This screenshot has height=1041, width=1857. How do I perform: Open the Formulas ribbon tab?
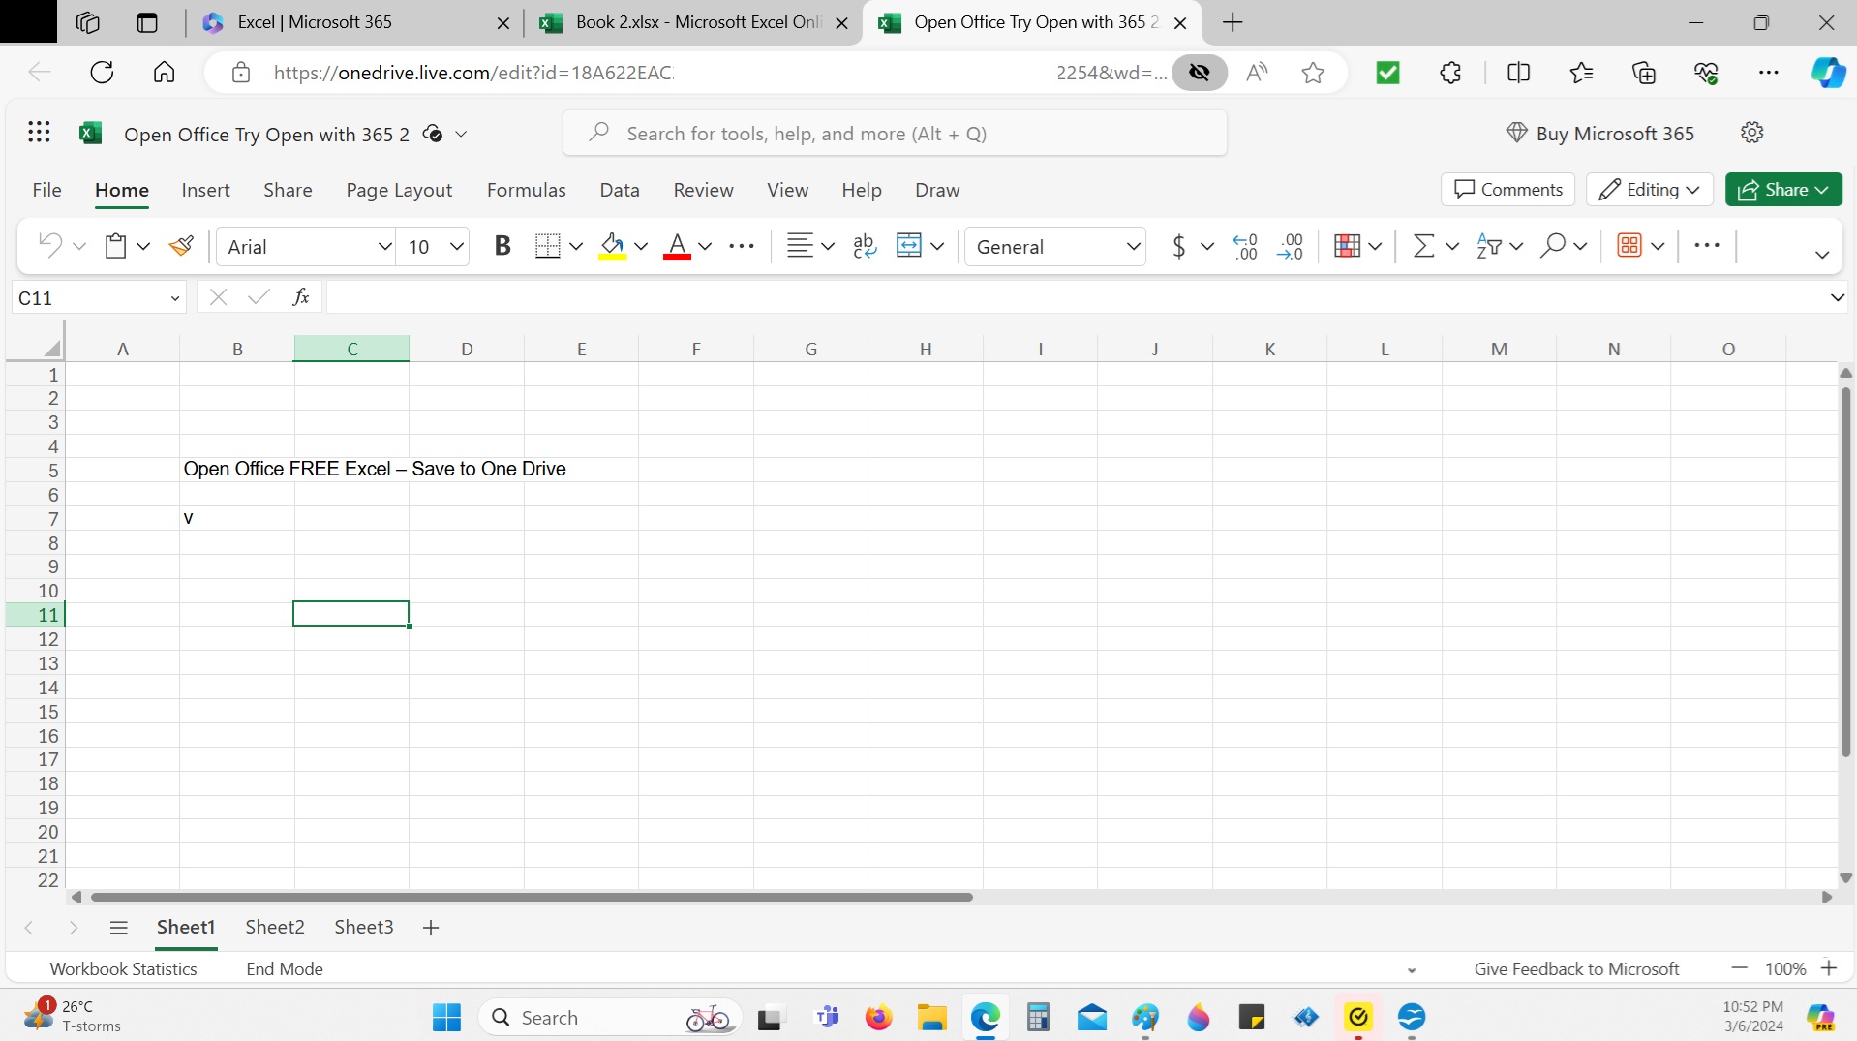point(526,190)
